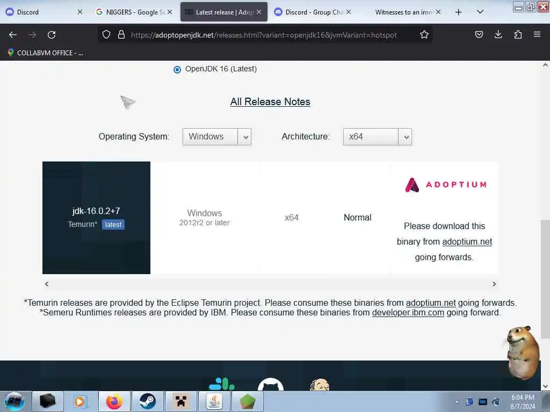Screen dimensions: 550x412
Task: Close the first Discord tab
Action: point(80,12)
